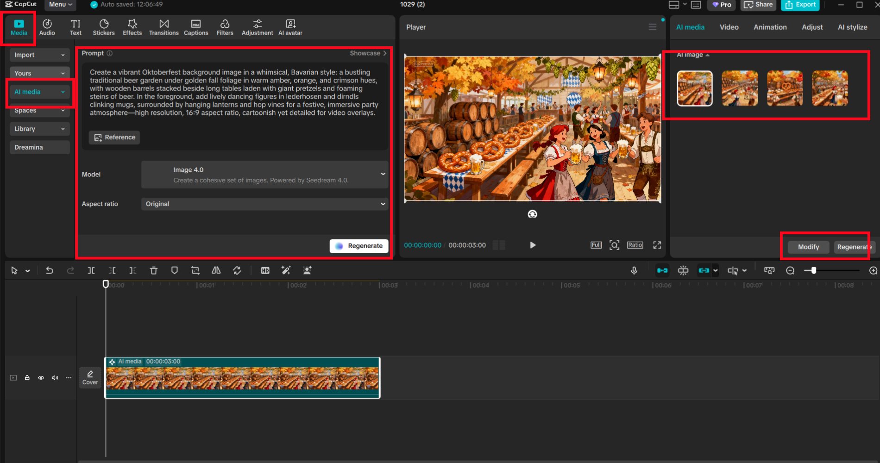880x463 pixels.
Task: Toggle visibility of the video track
Action: (x=41, y=377)
